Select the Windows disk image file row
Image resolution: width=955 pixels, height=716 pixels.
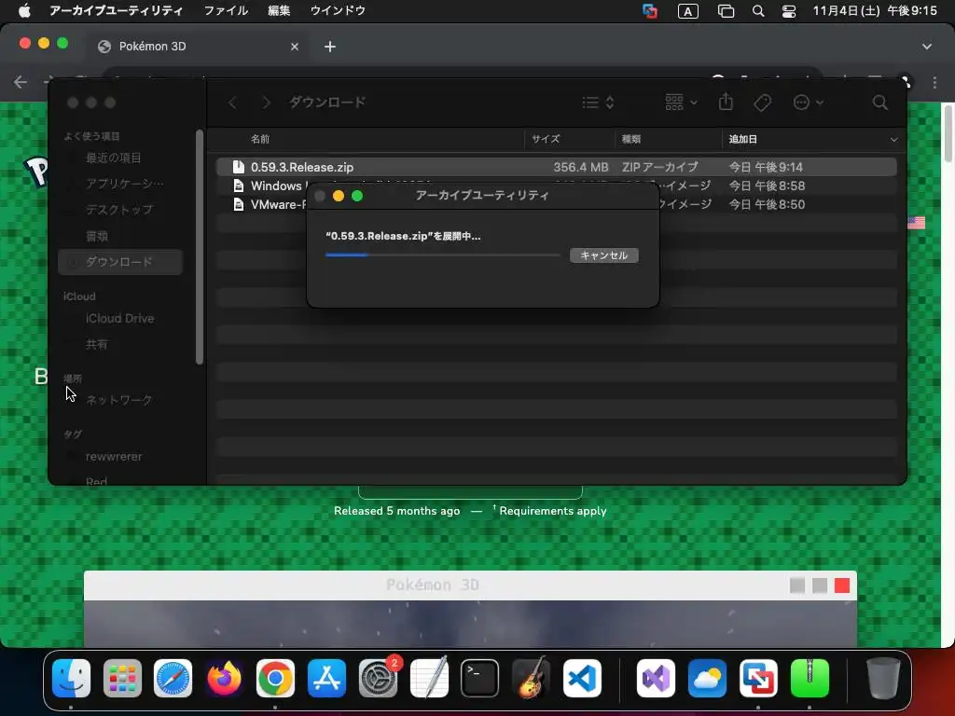pyautogui.click(x=556, y=186)
